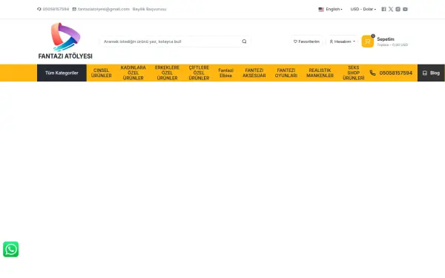Select the CİNSEL ÜRÜNLER category

[102, 73]
